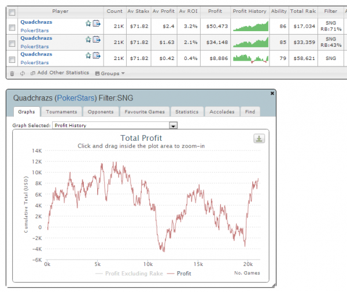Screen dimensions: 347x292
Task: Click the export notes icon in the $8,886 row
Action: (x=97, y=55)
